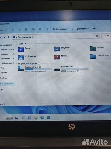Click Этот компьютер breadcrumb in address bar

click(24, 37)
